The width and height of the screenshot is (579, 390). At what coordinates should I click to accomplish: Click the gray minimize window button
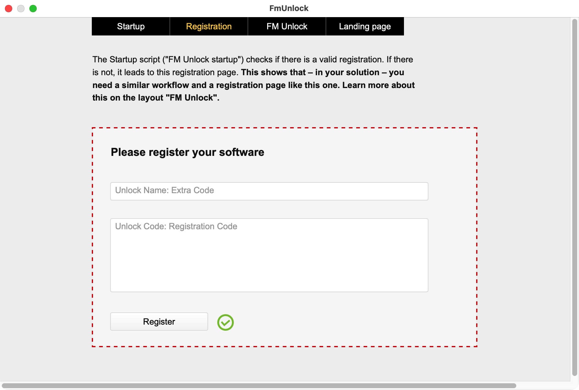[21, 9]
